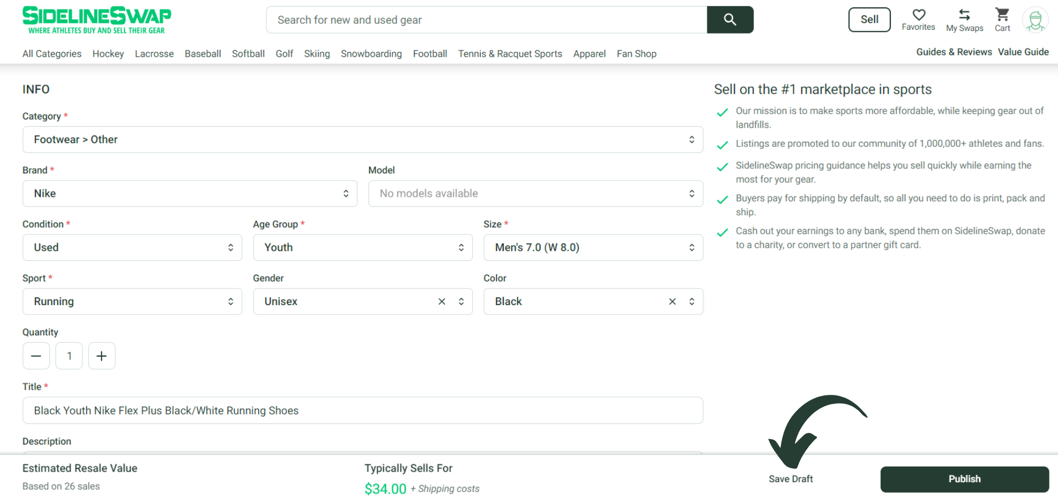This screenshot has width=1058, height=498.
Task: Click the quantity value field
Action: point(69,356)
